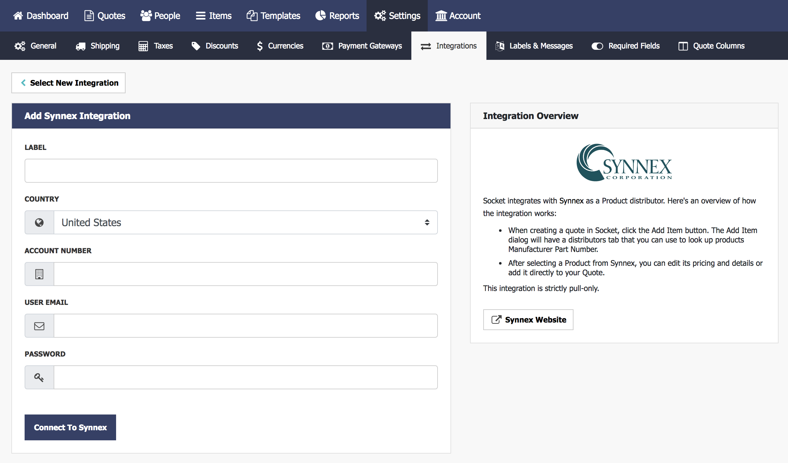Click the Currencies dollar sign icon

(260, 46)
